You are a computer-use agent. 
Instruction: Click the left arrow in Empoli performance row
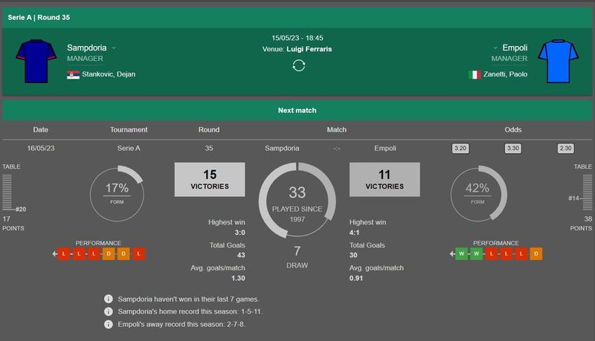452,254
